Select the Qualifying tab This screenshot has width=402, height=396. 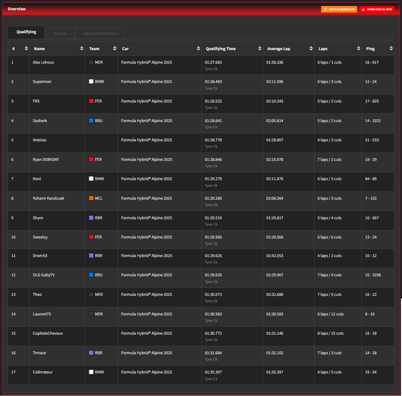(26, 32)
